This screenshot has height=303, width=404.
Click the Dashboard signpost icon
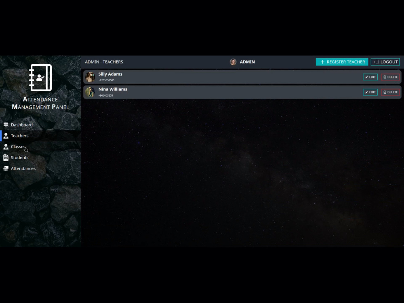[x=6, y=125]
